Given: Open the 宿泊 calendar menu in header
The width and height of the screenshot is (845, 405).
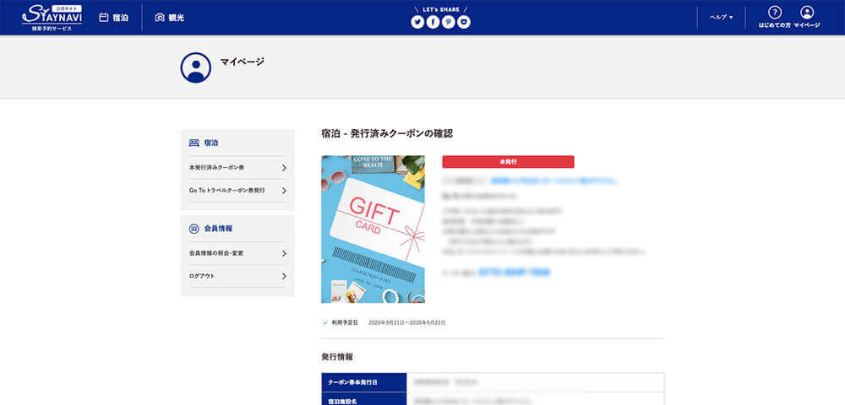Looking at the screenshot, I should coord(114,18).
